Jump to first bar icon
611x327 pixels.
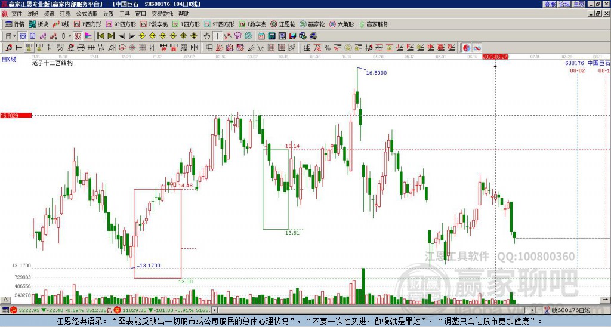click(101, 36)
